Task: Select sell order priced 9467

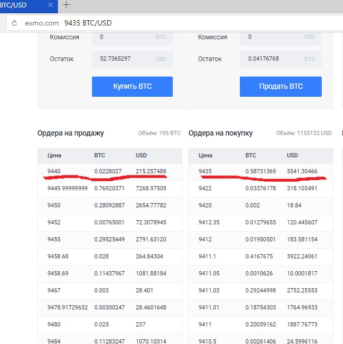Action: (110, 291)
